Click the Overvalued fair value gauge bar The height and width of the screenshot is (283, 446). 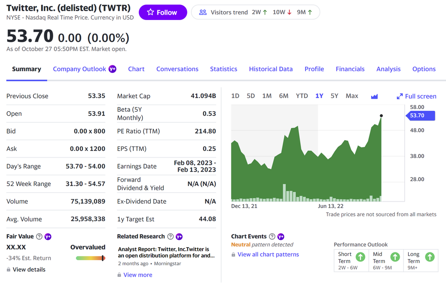91,258
